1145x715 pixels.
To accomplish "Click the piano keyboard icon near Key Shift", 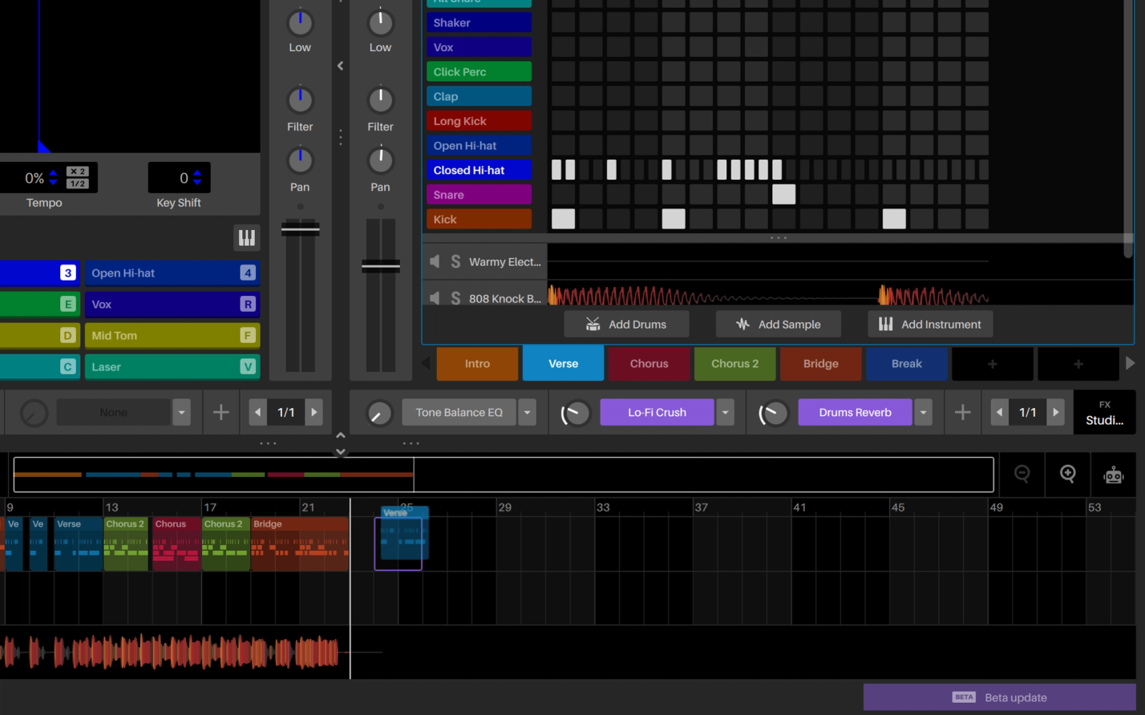I will coord(246,237).
